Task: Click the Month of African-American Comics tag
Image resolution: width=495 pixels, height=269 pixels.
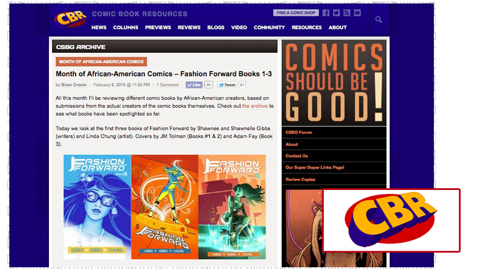Action: coord(101,62)
